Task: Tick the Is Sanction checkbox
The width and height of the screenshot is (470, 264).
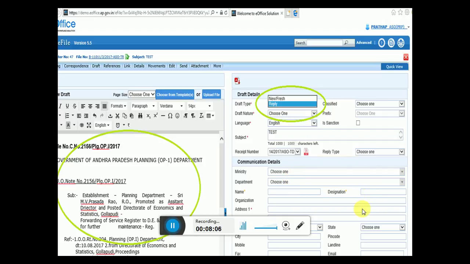Action: point(358,123)
